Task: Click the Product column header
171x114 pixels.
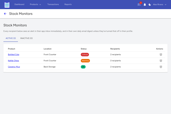Action: coord(11,49)
